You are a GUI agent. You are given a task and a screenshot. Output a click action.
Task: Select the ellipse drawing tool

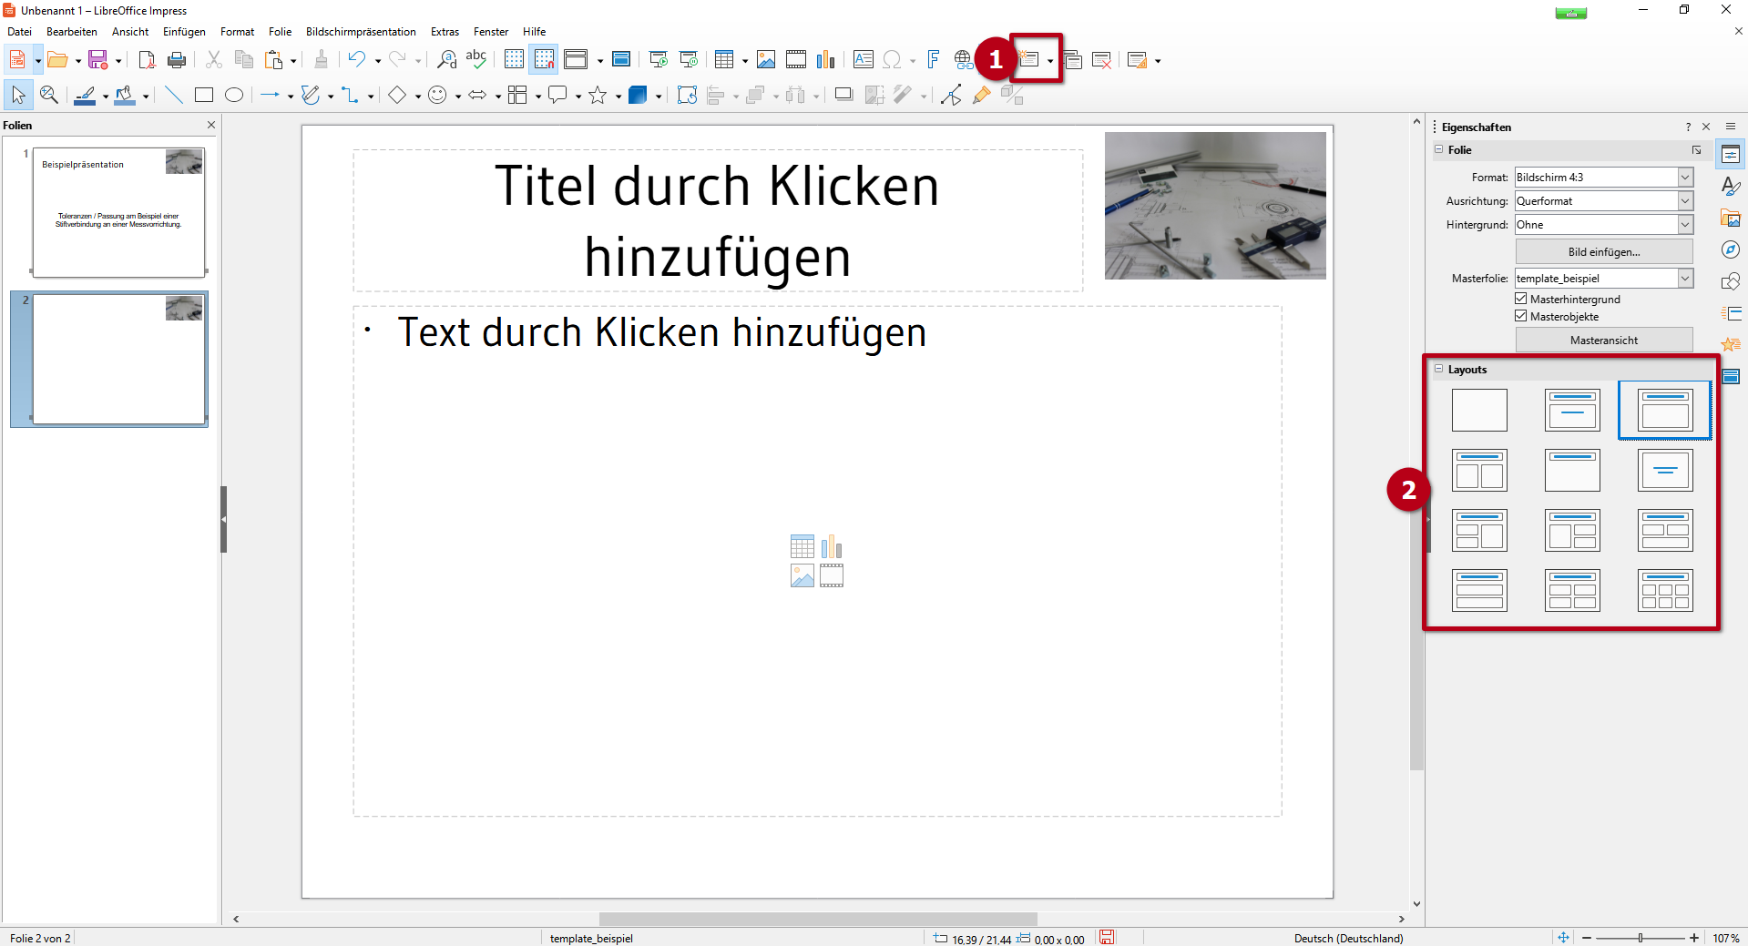click(x=233, y=94)
